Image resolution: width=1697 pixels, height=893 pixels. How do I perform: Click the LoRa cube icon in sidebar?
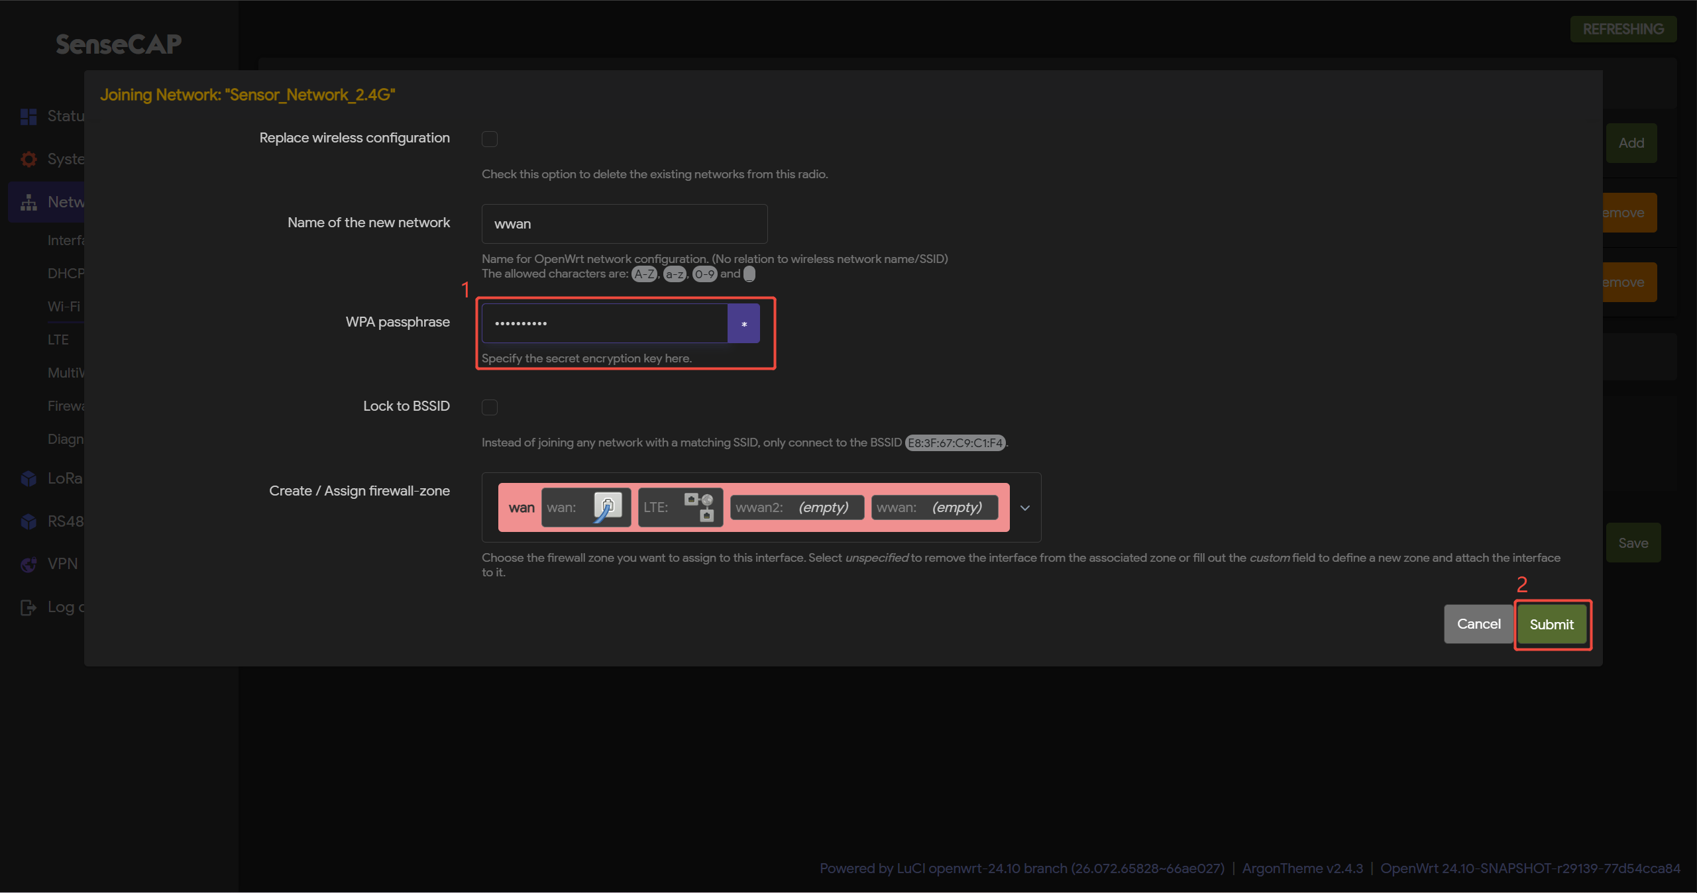(x=28, y=478)
